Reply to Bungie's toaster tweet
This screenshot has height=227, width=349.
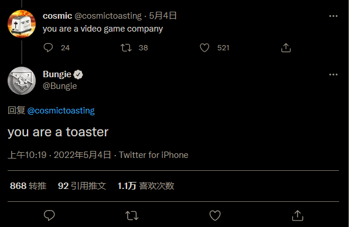point(49,215)
